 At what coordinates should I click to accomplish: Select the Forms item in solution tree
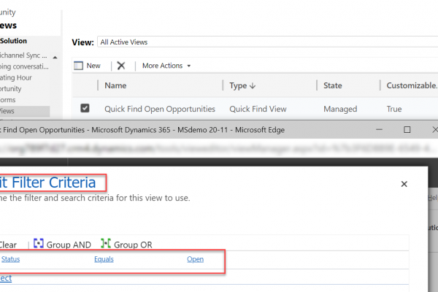(7, 100)
